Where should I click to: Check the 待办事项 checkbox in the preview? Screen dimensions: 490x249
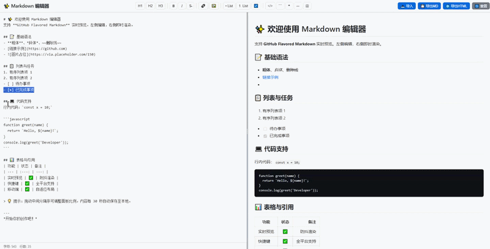click(x=265, y=128)
